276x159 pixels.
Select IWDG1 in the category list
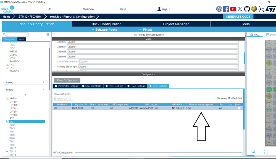[x=13, y=52]
